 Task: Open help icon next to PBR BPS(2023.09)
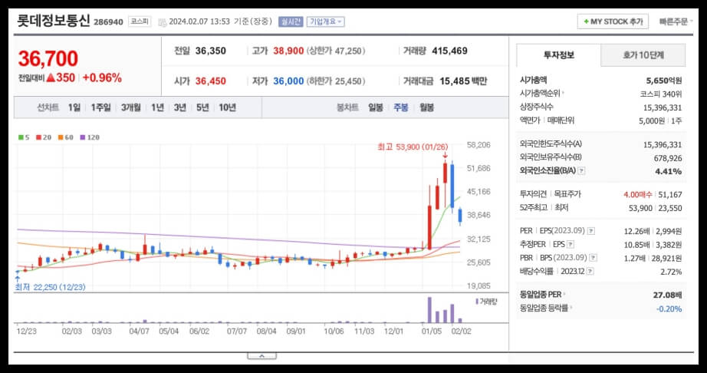594,258
